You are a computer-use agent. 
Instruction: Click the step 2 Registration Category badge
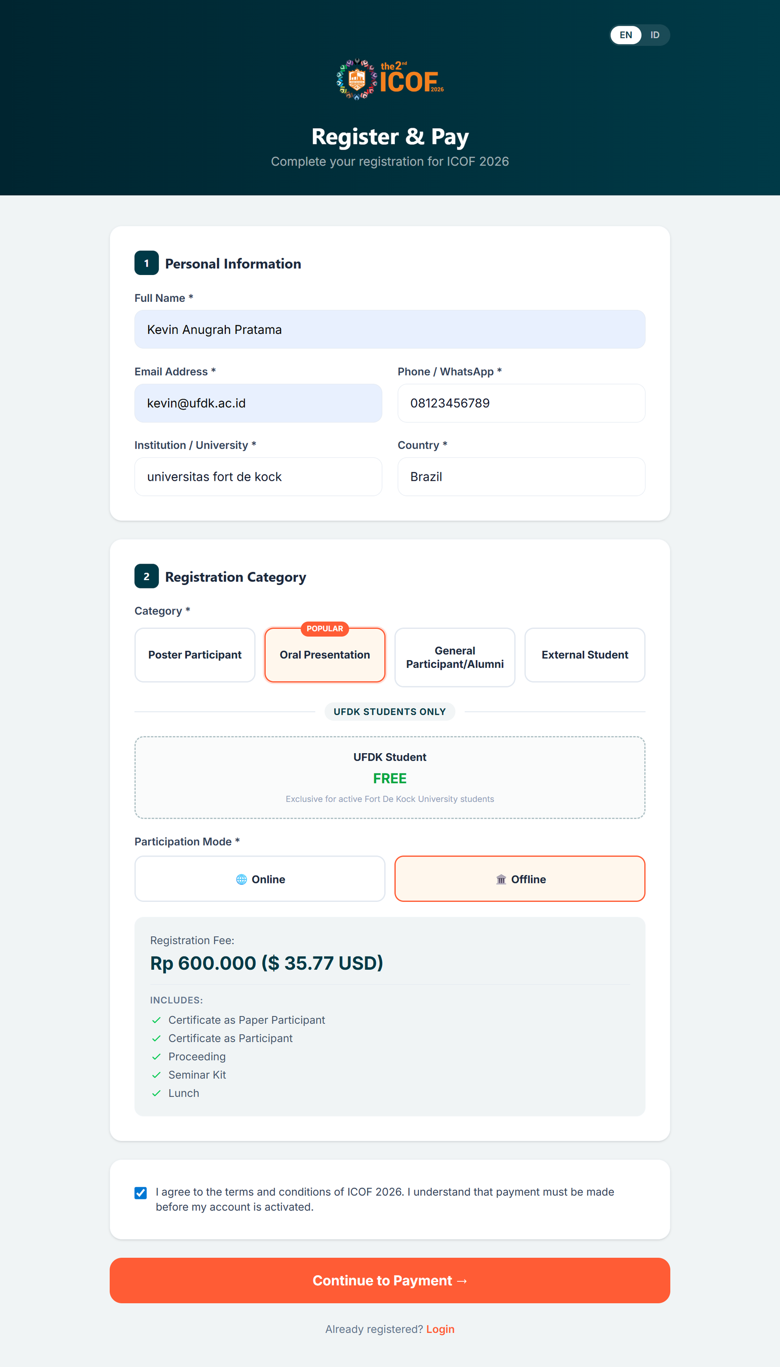pyautogui.click(x=146, y=576)
